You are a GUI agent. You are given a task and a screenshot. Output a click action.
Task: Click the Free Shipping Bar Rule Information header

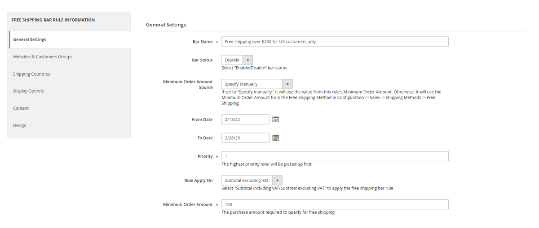pyautogui.click(x=53, y=20)
